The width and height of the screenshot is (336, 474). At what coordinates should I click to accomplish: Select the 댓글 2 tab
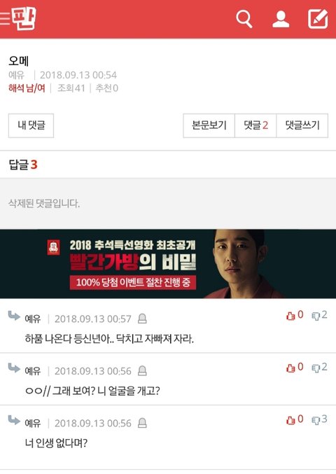tap(255, 125)
